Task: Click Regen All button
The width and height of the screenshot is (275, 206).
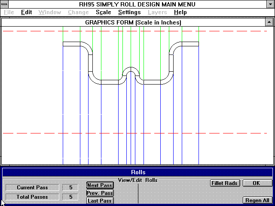Action: (x=257, y=200)
